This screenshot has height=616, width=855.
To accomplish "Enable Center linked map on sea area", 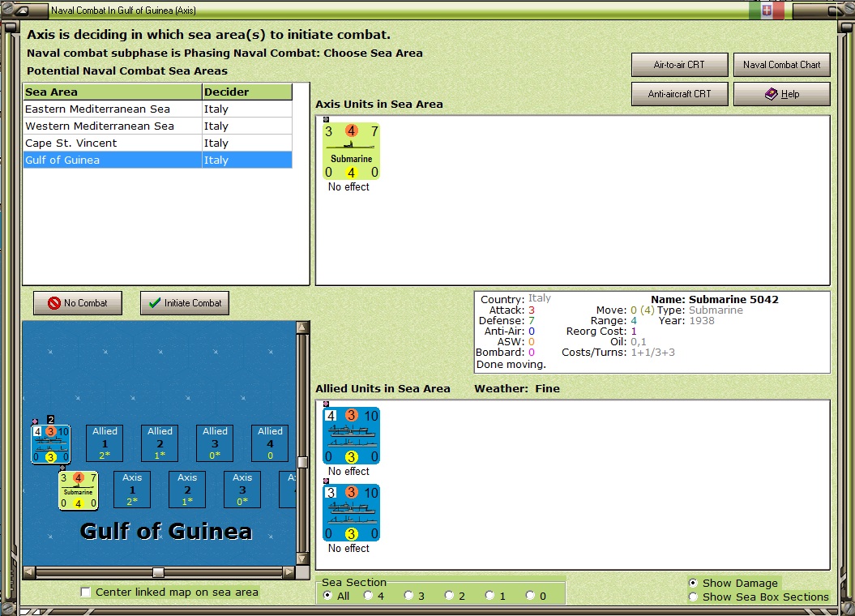I will point(86,592).
